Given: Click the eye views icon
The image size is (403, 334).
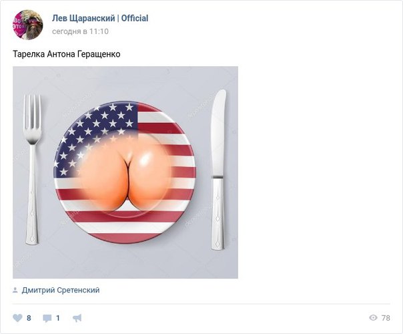Looking at the screenshot, I should pyautogui.click(x=373, y=318).
